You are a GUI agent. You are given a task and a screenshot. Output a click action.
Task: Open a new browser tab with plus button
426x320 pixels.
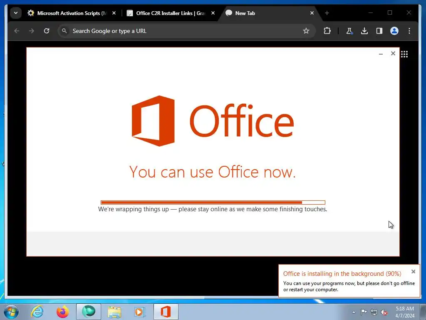click(x=327, y=13)
